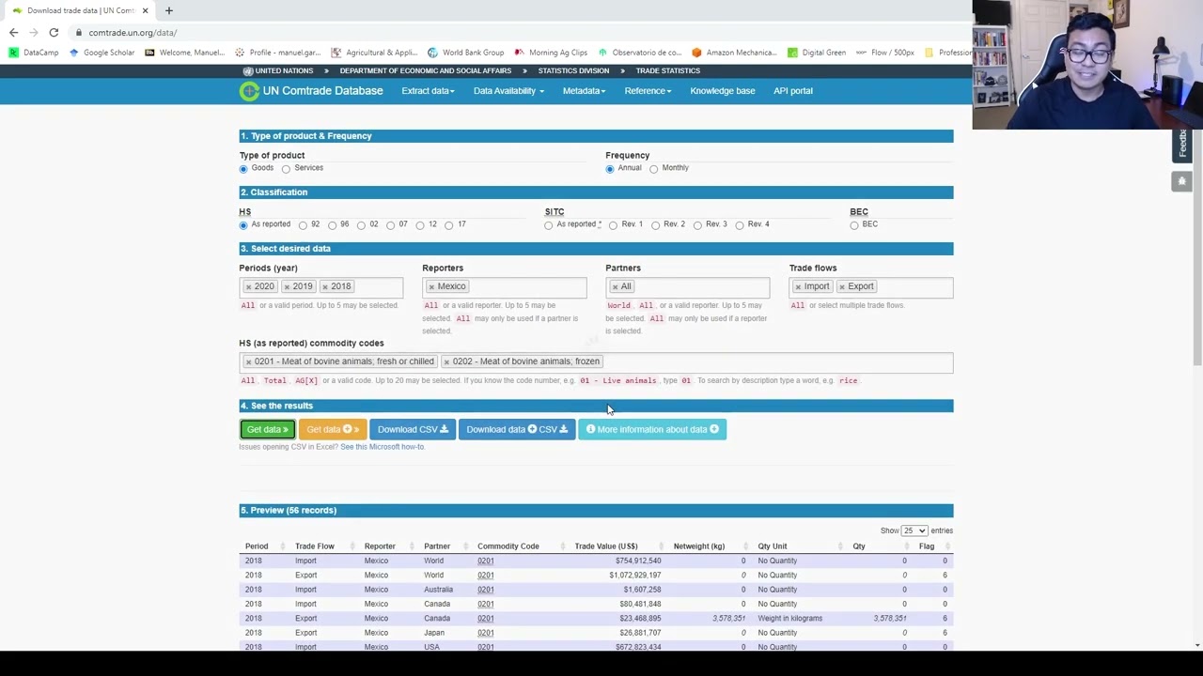Open the Digital Green bookmark
The height and width of the screenshot is (676, 1203).
coord(817,53)
